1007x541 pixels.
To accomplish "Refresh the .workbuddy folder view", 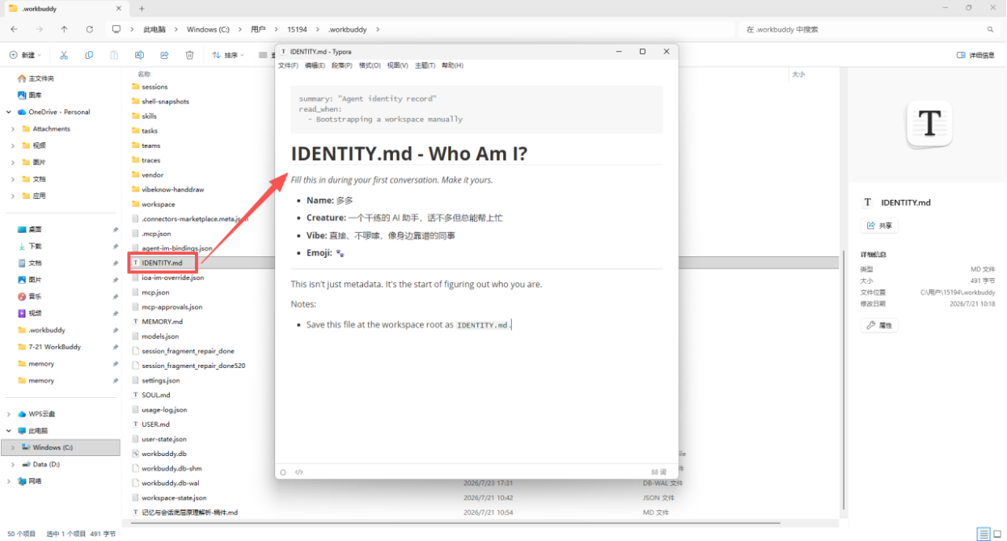I will [89, 29].
